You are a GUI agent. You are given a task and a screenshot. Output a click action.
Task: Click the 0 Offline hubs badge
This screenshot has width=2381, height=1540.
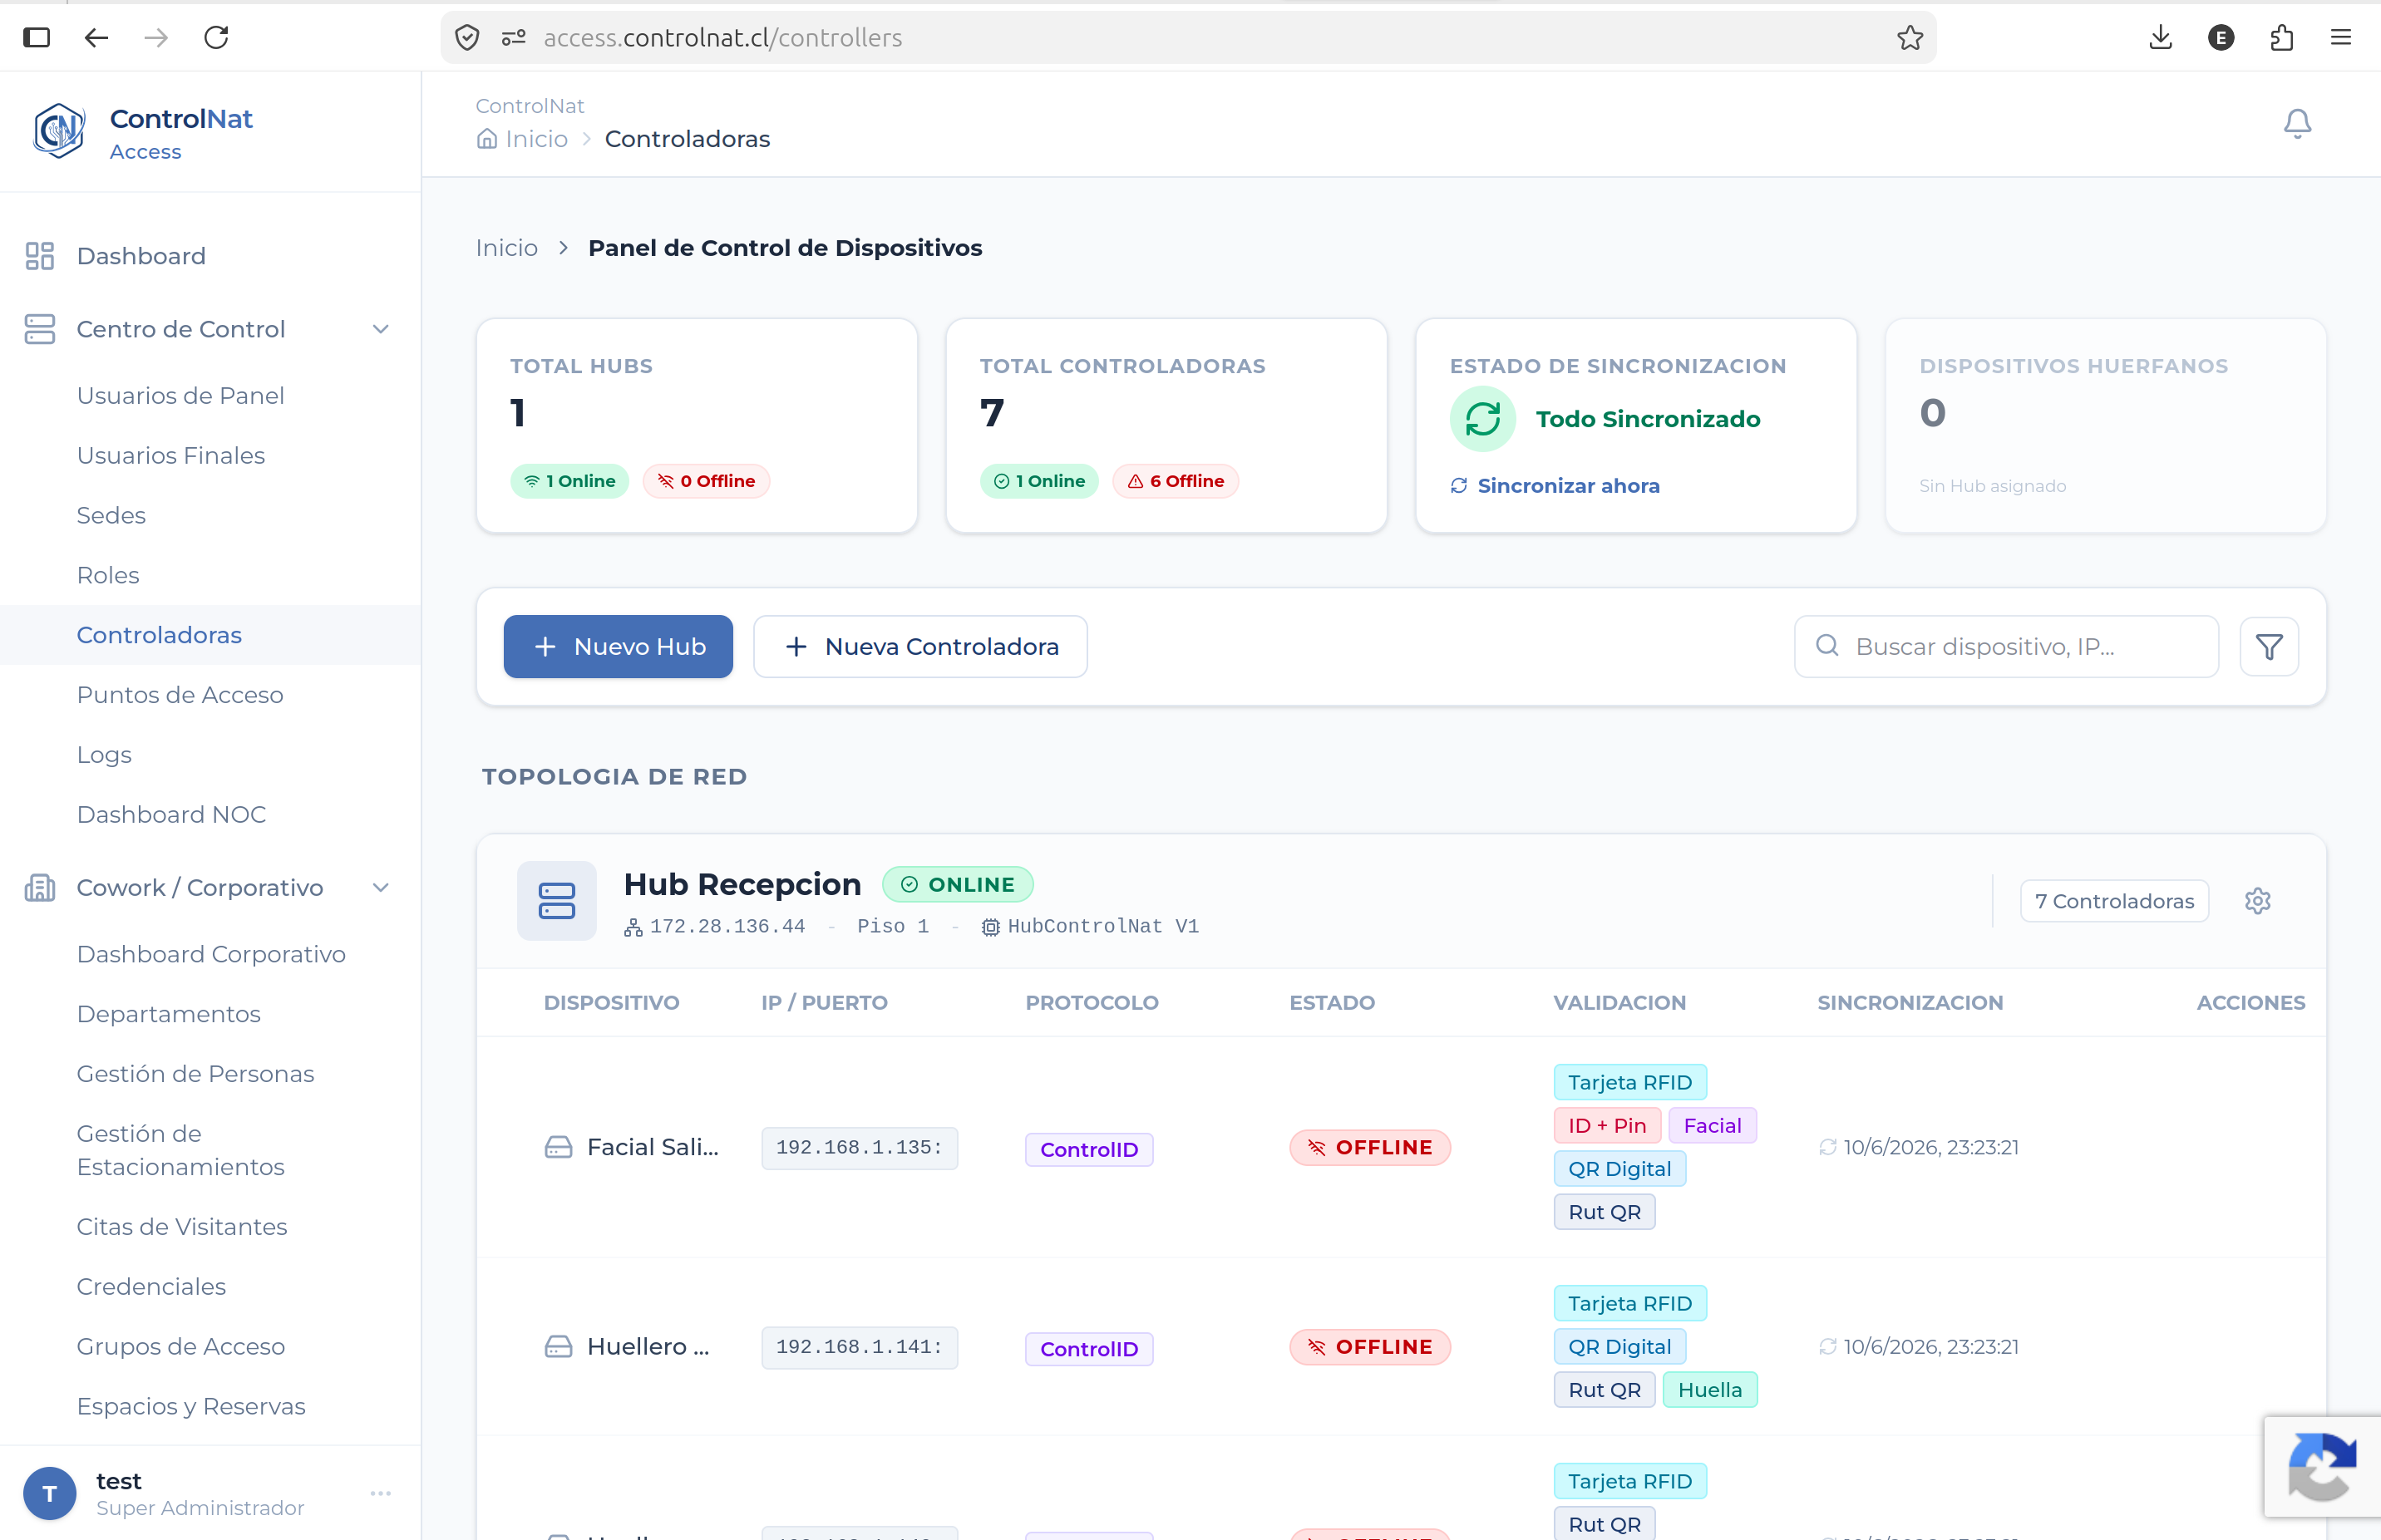coord(707,481)
